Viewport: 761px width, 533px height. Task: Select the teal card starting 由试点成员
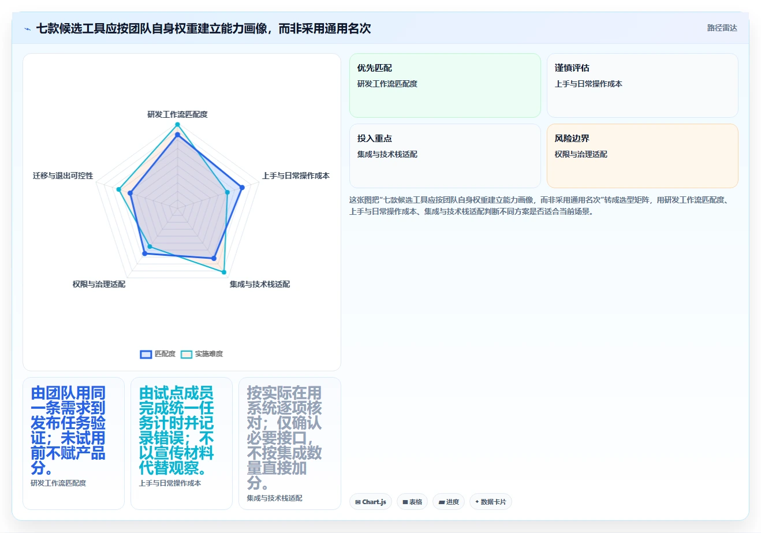[181, 443]
